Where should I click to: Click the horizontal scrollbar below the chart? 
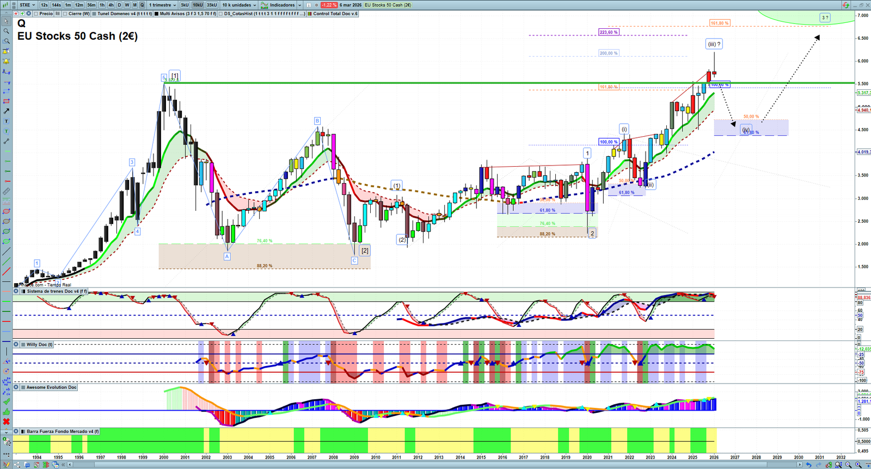[434, 465]
